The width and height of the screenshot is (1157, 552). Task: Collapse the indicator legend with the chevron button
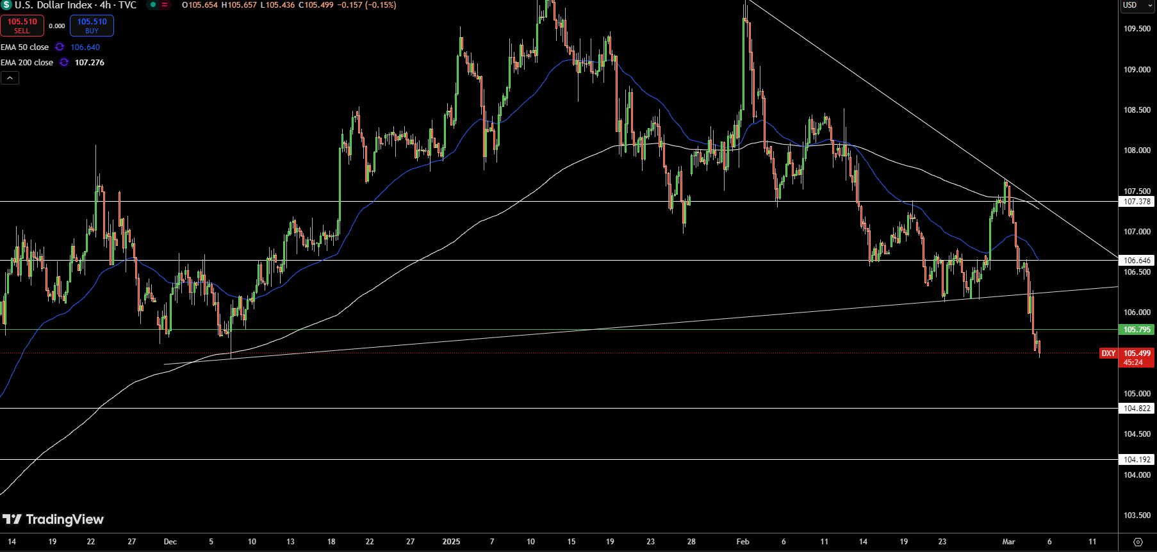coord(10,78)
